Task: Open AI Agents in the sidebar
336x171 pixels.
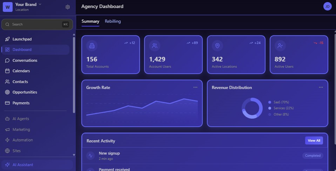Action: [35, 119]
